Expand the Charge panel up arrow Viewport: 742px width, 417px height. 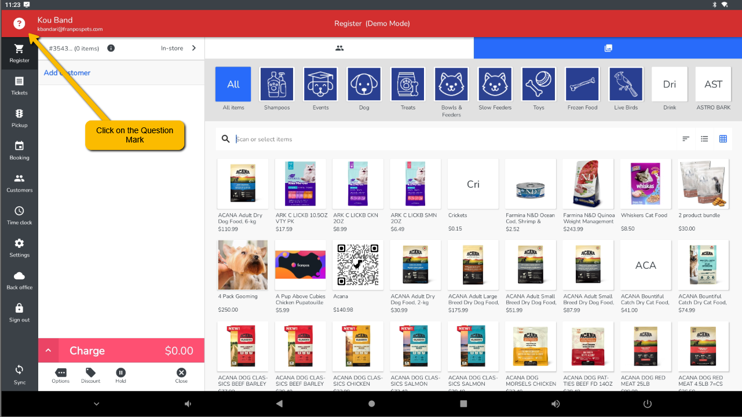[49, 351]
